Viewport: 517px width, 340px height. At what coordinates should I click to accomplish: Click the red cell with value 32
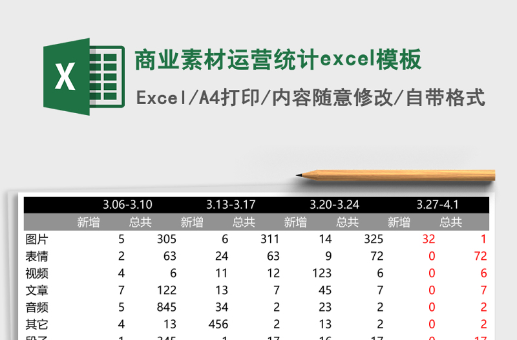428,239
